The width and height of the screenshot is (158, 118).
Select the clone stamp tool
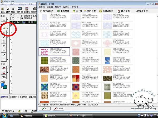point(4,41)
